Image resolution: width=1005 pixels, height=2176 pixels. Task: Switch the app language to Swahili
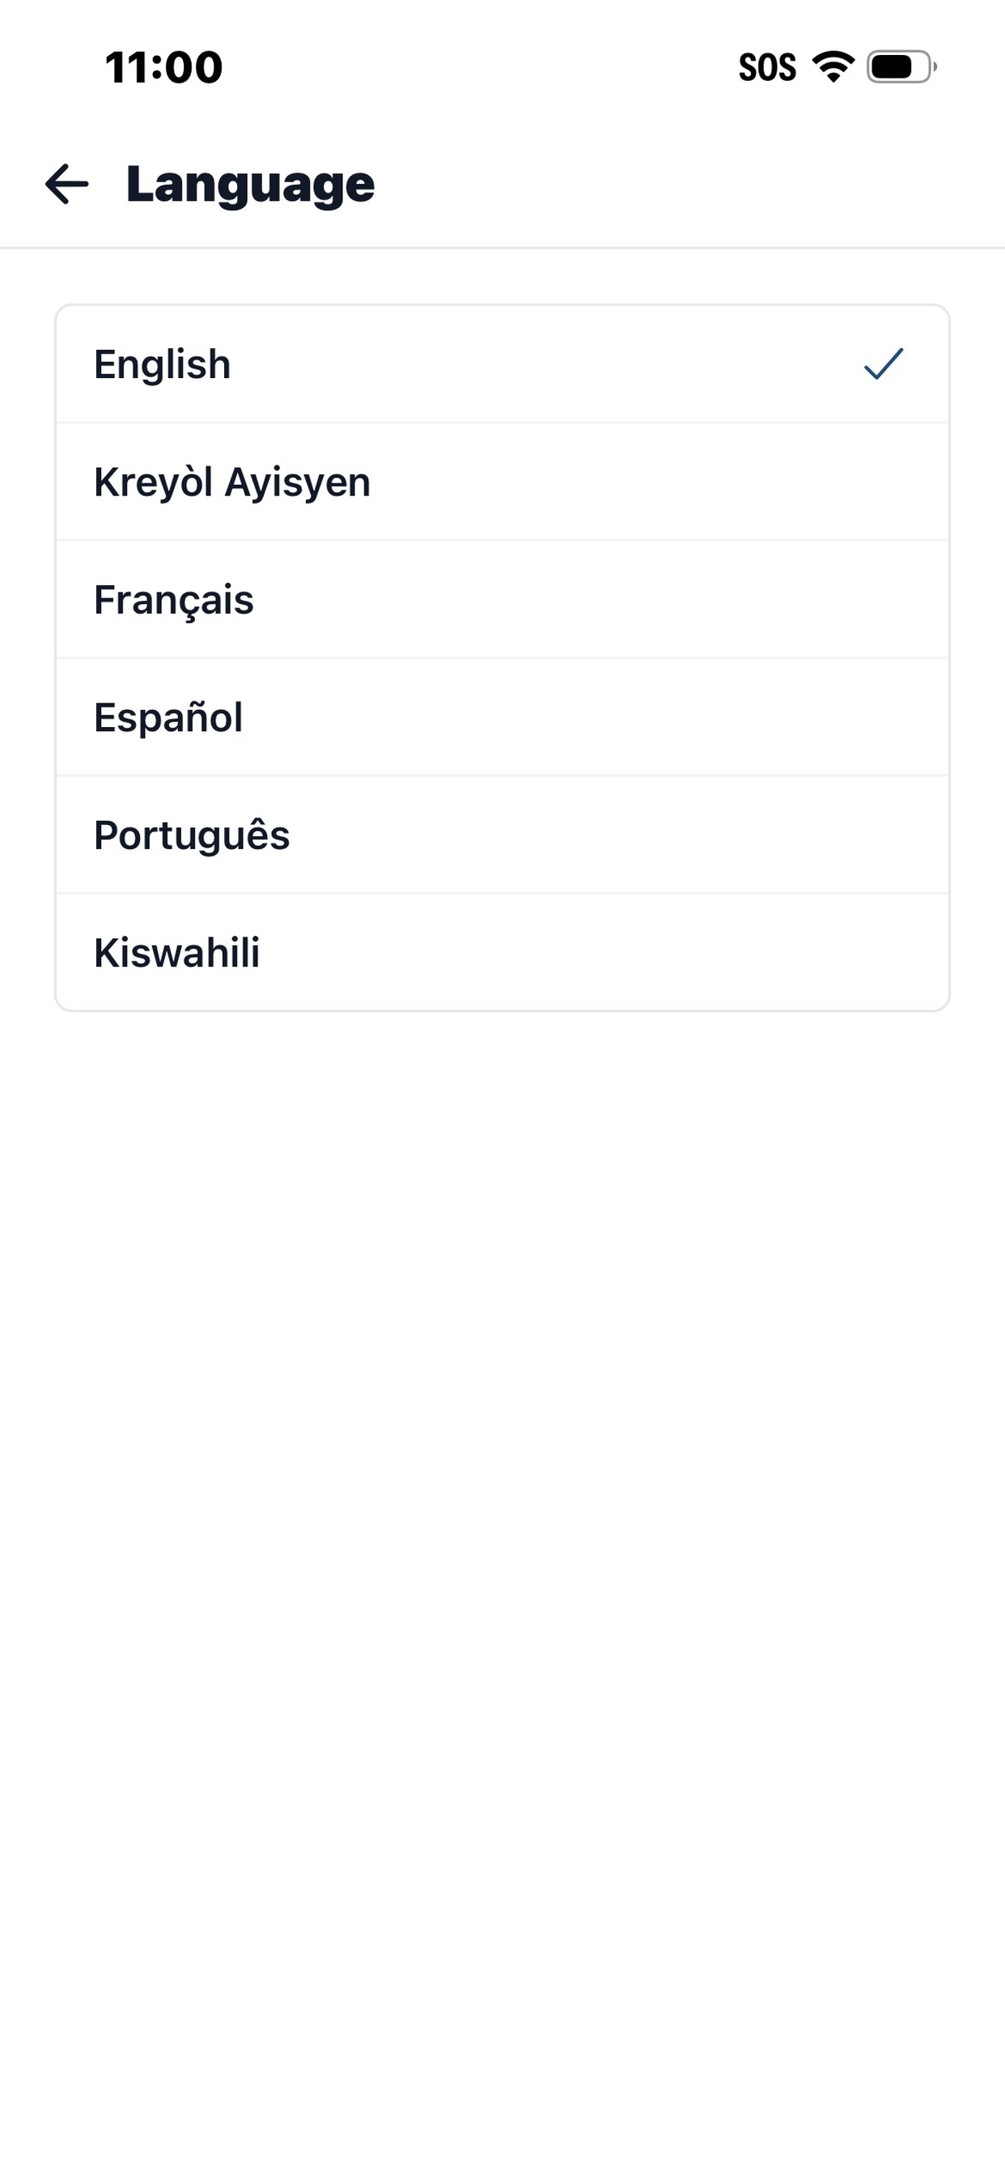pos(502,951)
